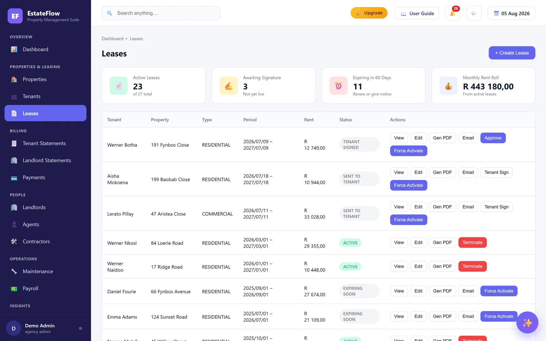
Task: Generate PDF for Werner Naidoo's lease
Action: coord(442,266)
